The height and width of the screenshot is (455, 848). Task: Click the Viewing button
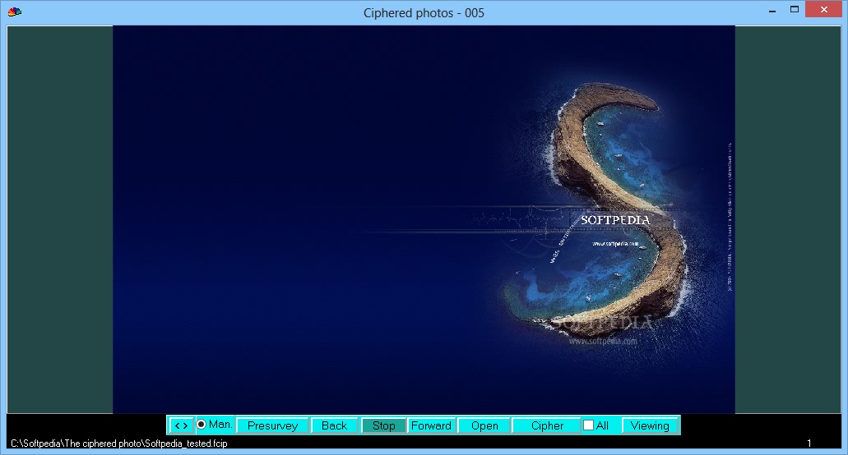650,425
